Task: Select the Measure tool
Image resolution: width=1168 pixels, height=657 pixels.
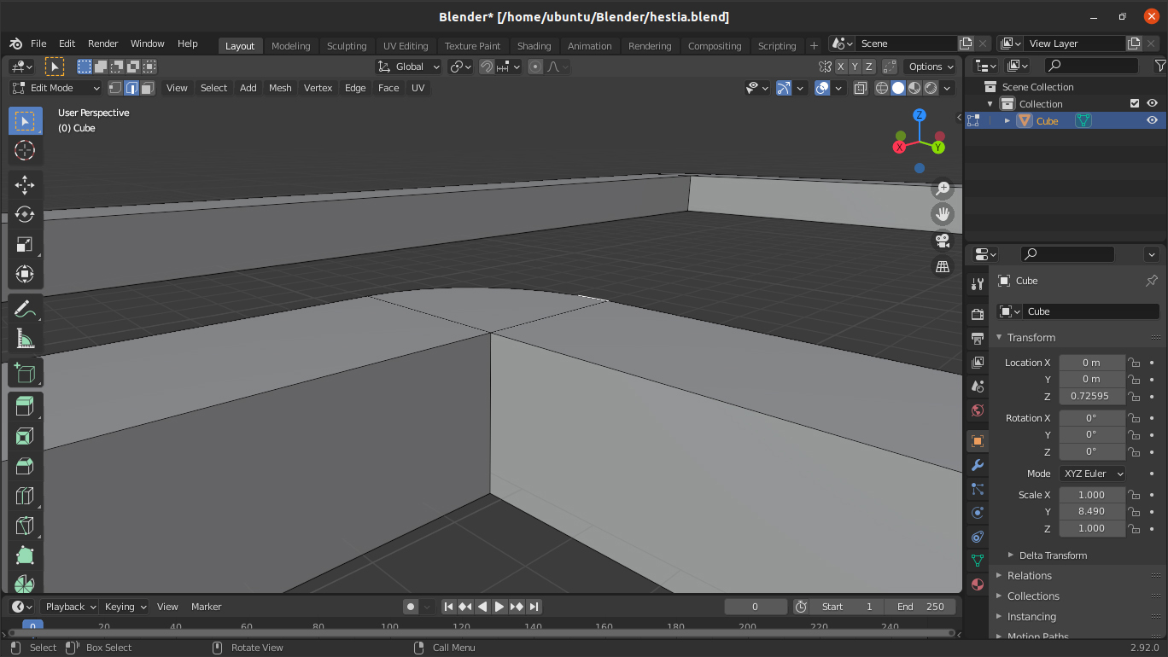Action: pos(25,339)
